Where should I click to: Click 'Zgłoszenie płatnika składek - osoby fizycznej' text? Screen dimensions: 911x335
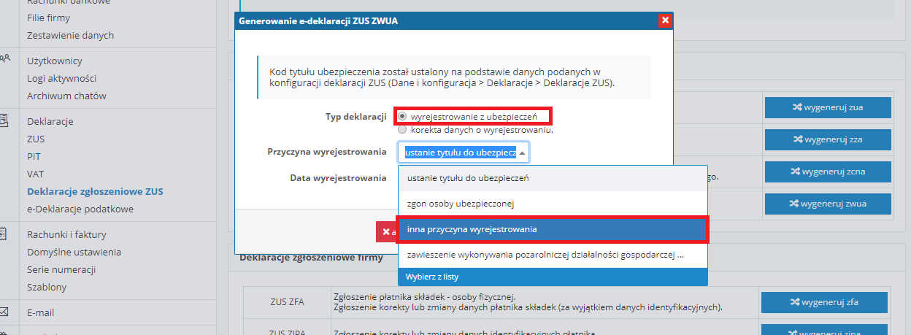(423, 296)
